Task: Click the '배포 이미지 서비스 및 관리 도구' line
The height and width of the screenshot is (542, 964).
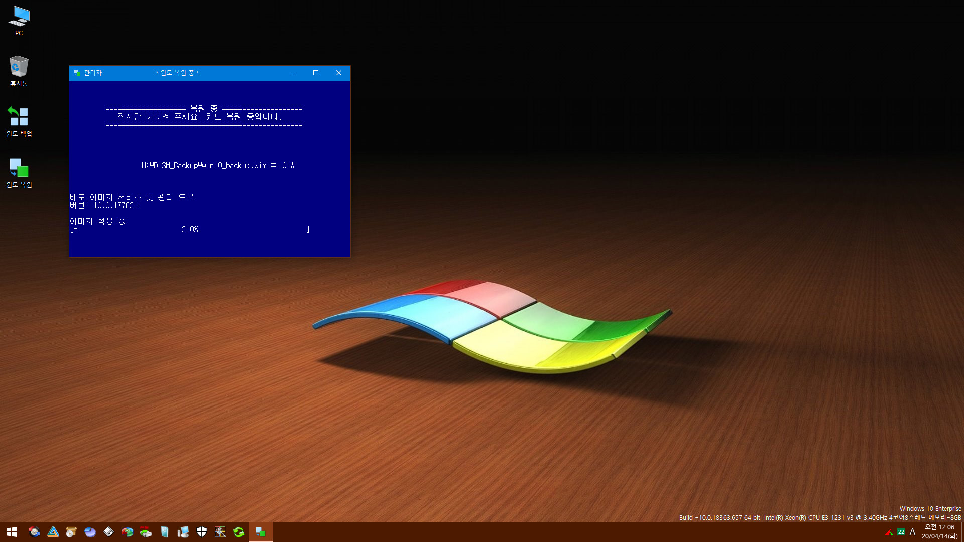Action: pos(132,197)
